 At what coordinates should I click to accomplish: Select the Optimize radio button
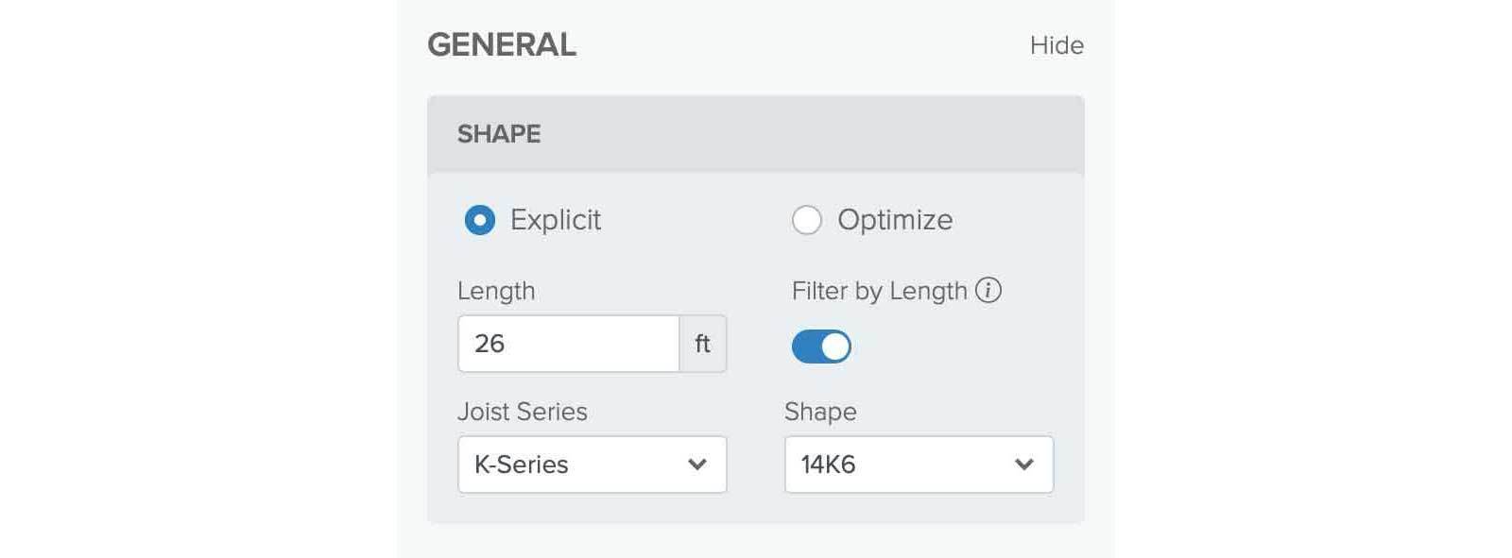click(x=807, y=220)
